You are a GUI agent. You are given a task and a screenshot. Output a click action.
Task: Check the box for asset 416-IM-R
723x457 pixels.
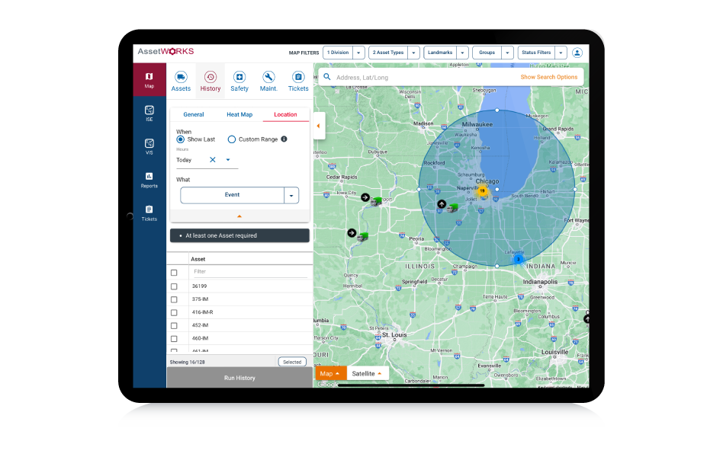[174, 312]
